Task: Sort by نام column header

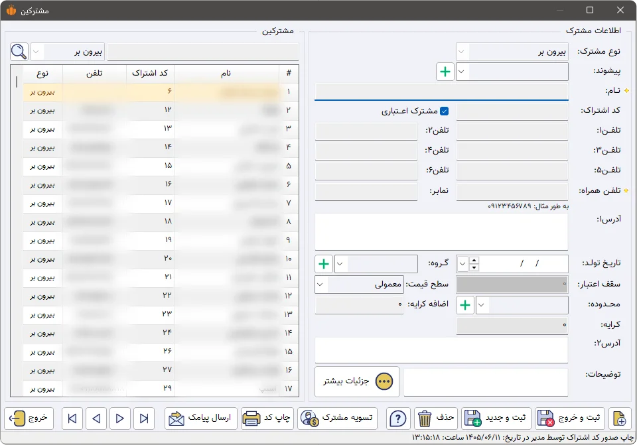Action: [226, 73]
